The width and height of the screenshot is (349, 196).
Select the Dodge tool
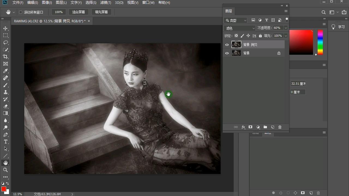click(5, 127)
